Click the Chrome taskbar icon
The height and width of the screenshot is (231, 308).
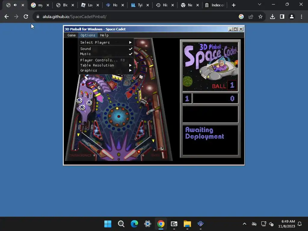(x=161, y=224)
